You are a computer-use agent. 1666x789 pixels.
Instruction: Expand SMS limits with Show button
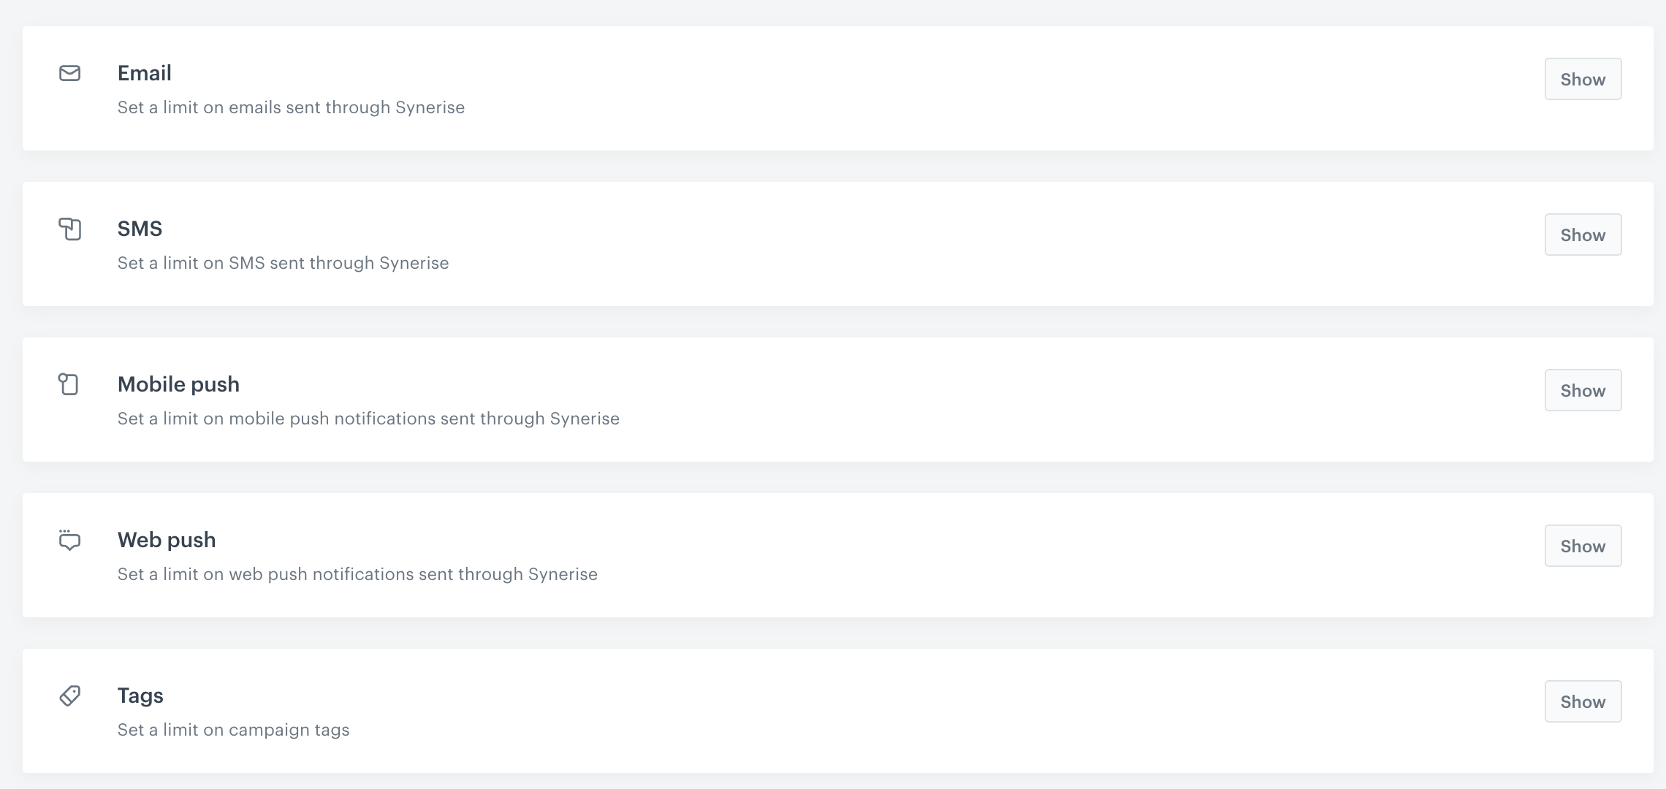[1583, 235]
